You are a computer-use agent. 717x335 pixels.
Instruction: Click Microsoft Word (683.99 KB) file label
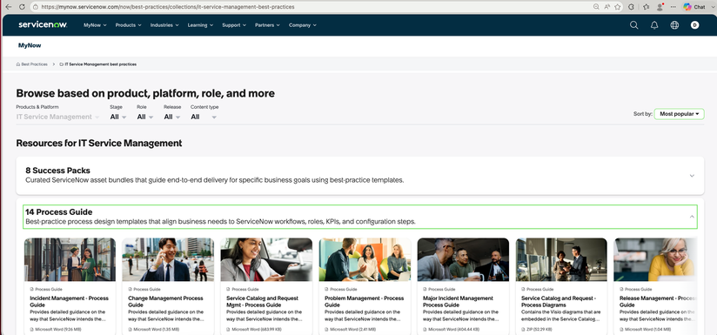pos(257,329)
